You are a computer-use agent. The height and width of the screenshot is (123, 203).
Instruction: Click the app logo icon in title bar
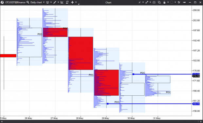coord(2,2)
